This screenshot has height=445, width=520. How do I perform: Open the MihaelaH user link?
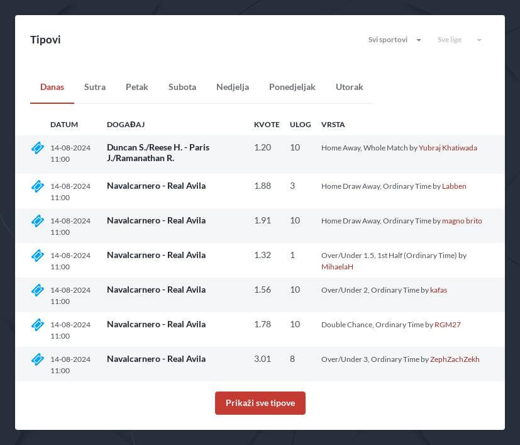(x=337, y=267)
